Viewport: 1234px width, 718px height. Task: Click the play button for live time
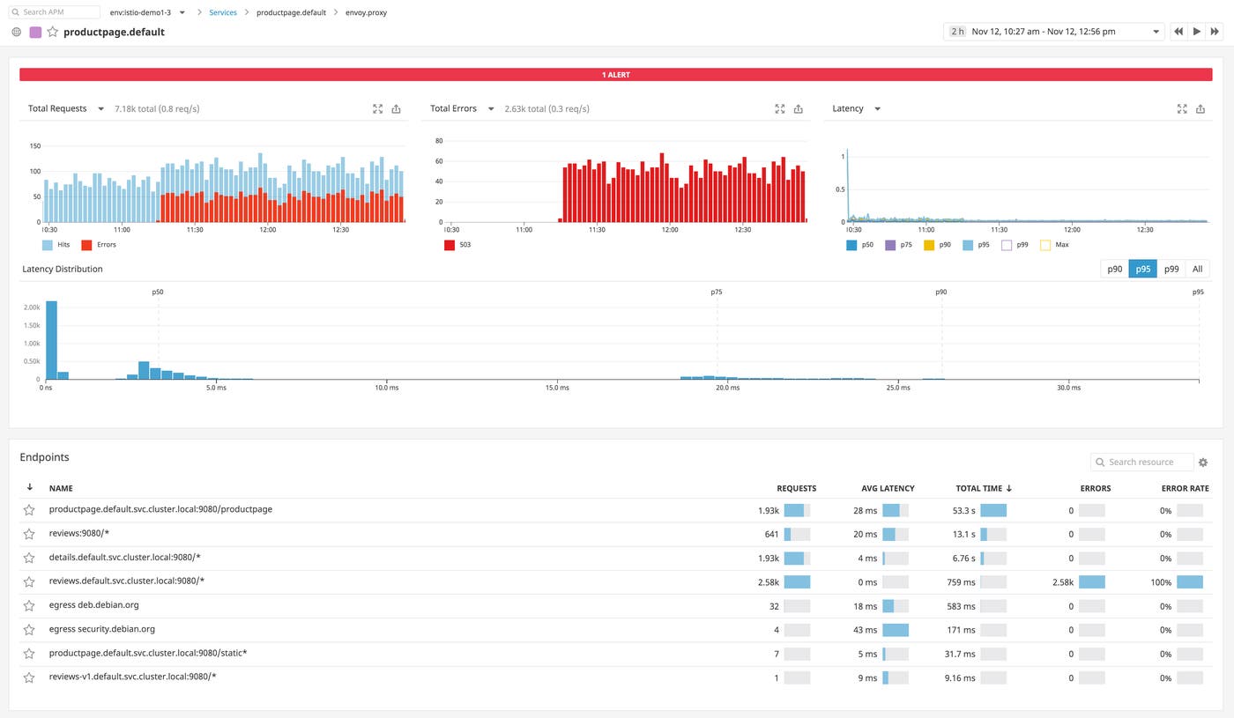click(x=1196, y=32)
